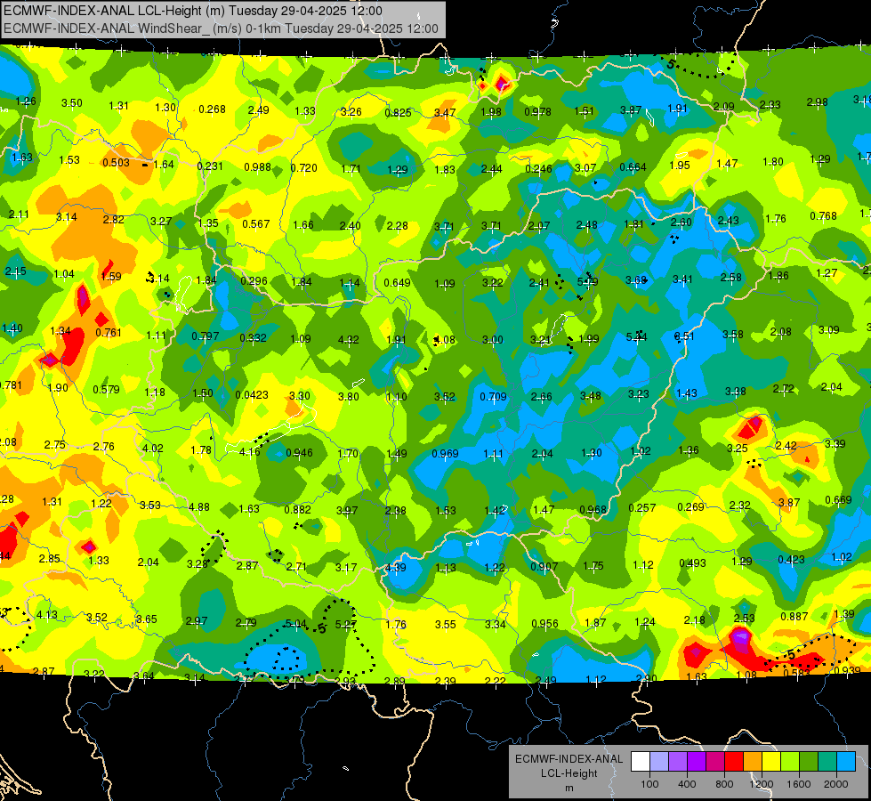Click the wind shear value 0.761
The image size is (871, 801).
coord(109,333)
